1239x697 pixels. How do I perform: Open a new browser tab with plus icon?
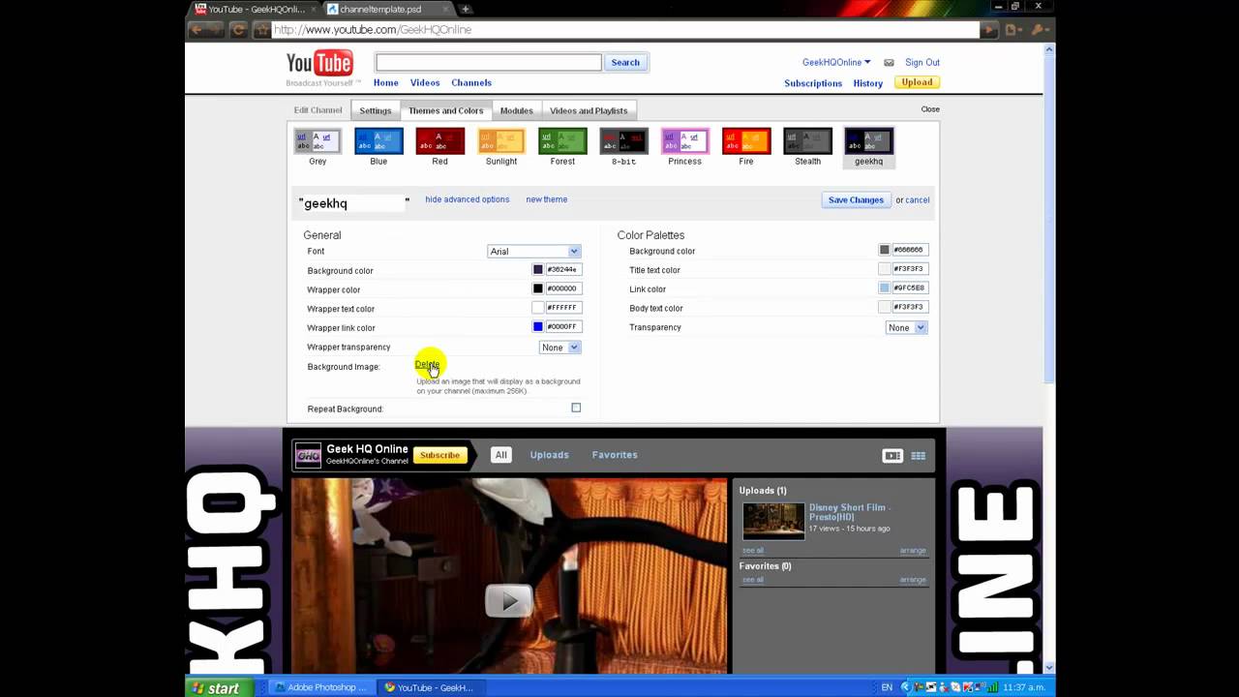click(x=466, y=9)
